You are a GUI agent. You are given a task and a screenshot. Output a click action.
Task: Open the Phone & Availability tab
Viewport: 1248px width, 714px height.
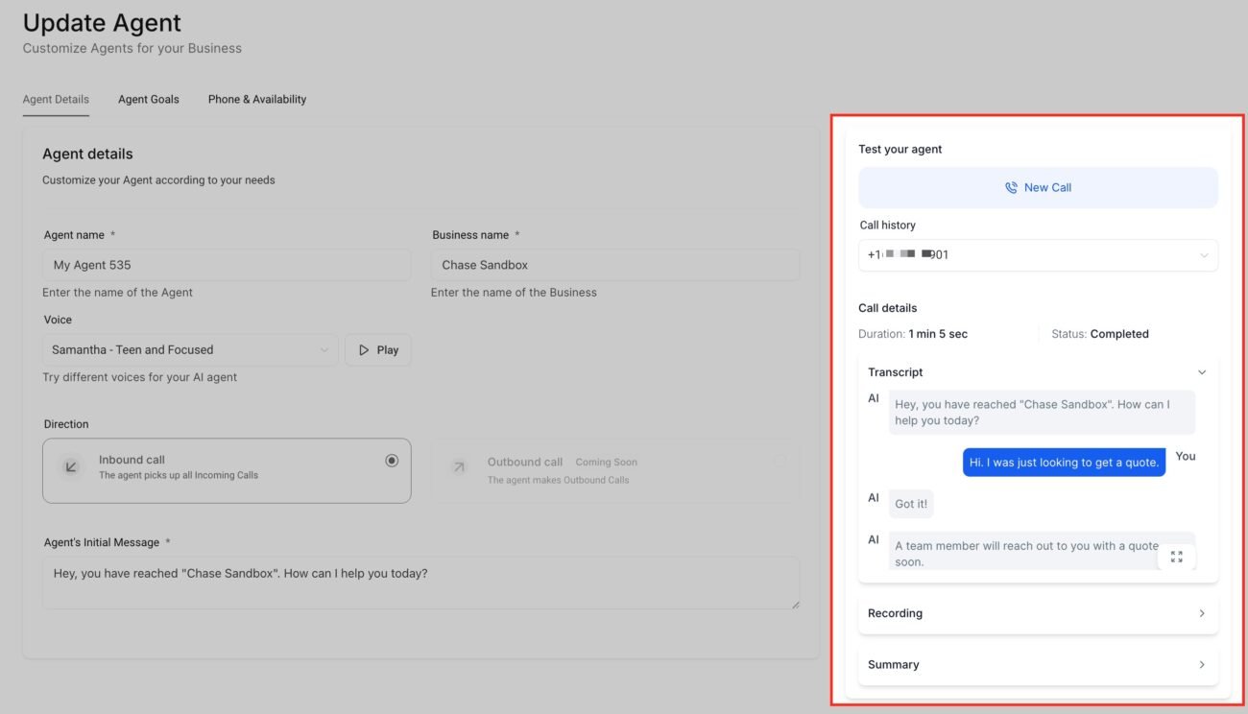[x=256, y=99]
